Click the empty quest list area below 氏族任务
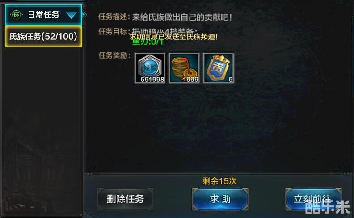The width and height of the screenshot is (354, 218). click(x=43, y=131)
